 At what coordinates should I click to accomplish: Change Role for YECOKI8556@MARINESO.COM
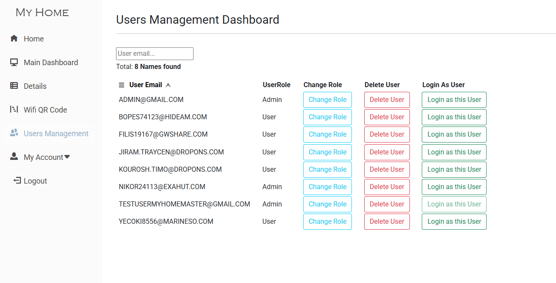pyautogui.click(x=327, y=222)
